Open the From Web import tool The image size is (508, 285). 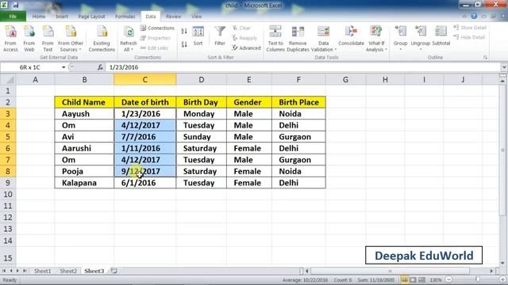pyautogui.click(x=29, y=39)
